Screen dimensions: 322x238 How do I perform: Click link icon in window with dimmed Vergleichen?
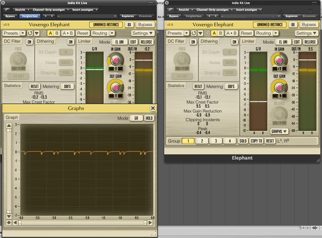point(170,10)
